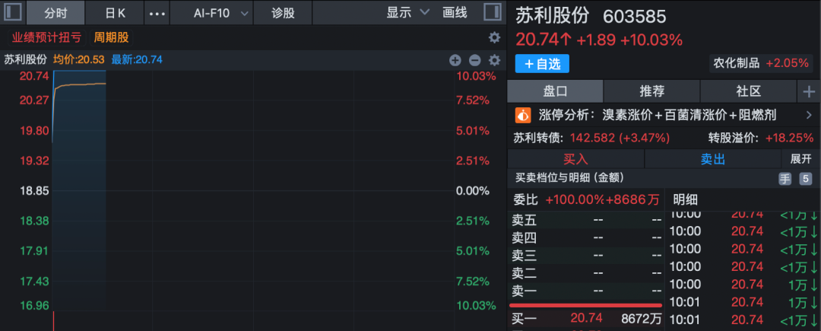The width and height of the screenshot is (821, 331).
Task: Switch to 日K daily candlestick tab
Action: (x=115, y=13)
